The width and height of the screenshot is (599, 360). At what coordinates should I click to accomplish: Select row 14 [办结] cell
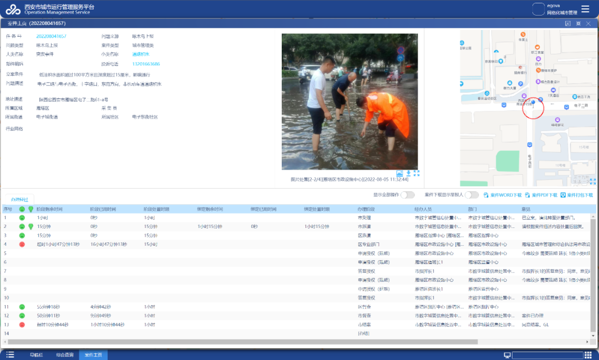(363, 333)
